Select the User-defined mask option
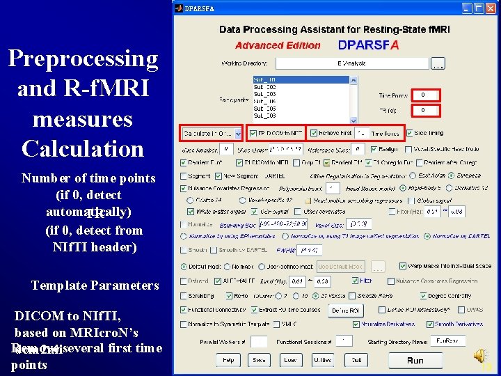 (262, 266)
